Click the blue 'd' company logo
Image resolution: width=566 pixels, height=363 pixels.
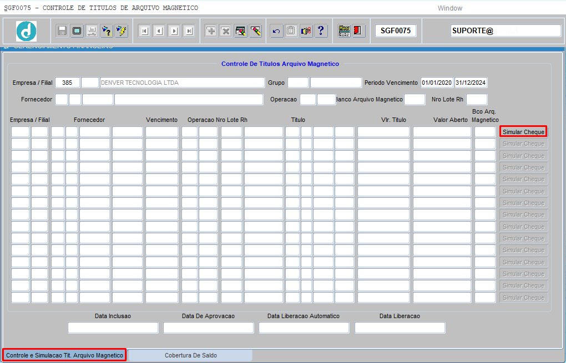point(26,31)
